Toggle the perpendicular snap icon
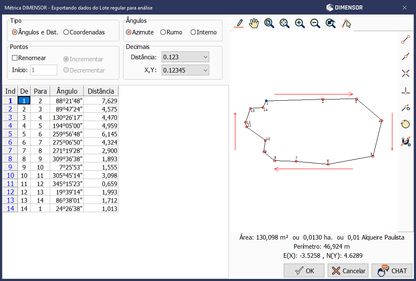 click(406, 91)
